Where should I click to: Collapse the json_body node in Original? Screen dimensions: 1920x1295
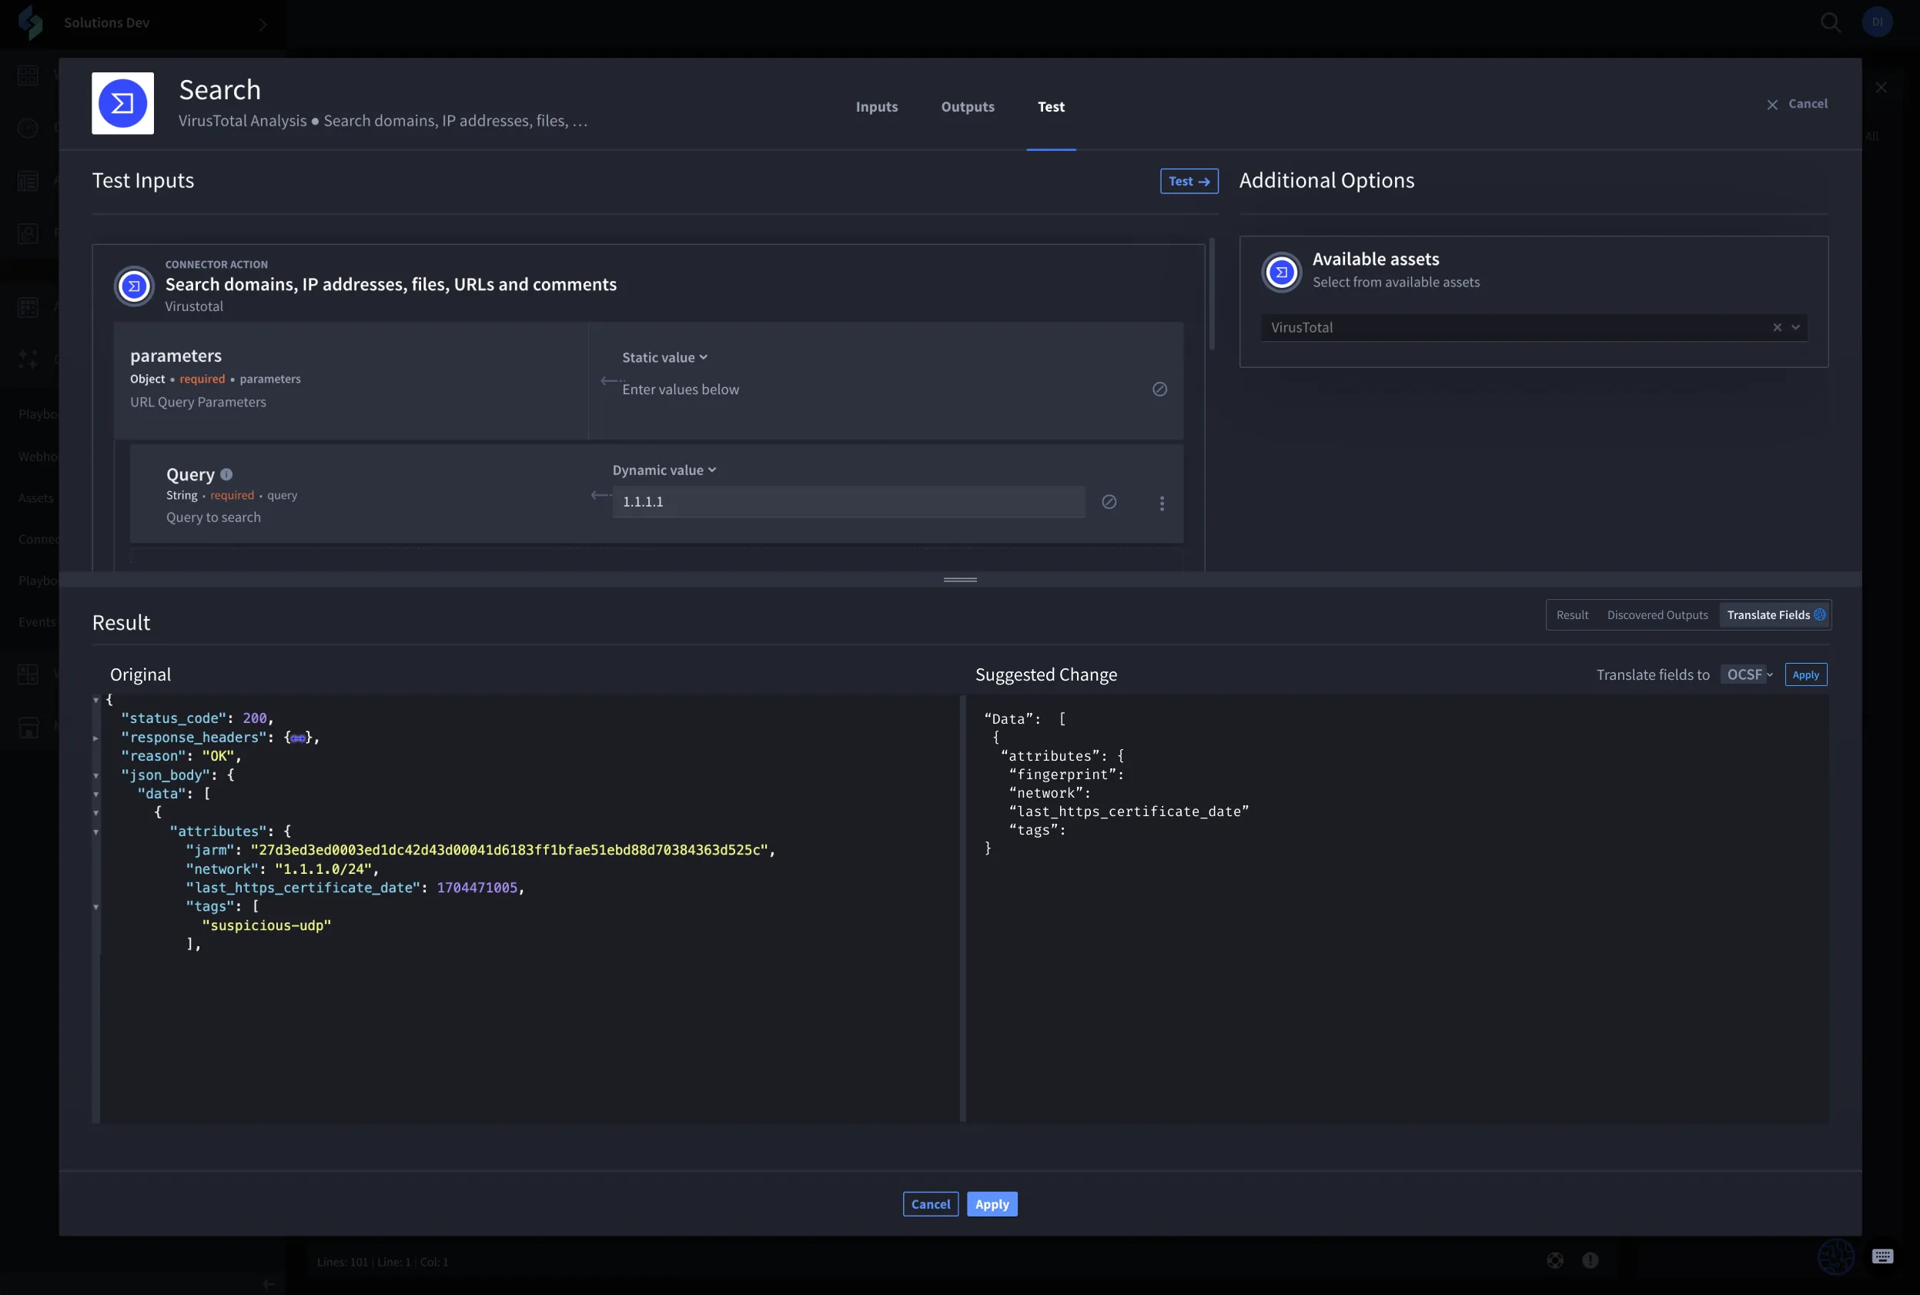(95, 775)
